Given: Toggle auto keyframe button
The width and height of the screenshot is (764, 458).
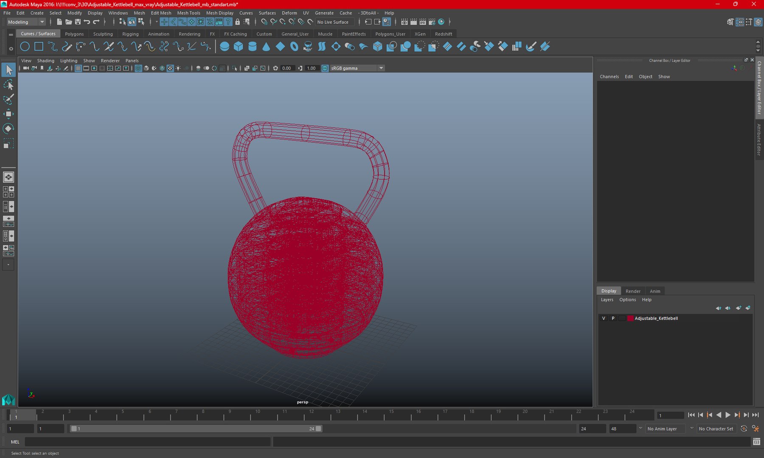Looking at the screenshot, I should (744, 429).
